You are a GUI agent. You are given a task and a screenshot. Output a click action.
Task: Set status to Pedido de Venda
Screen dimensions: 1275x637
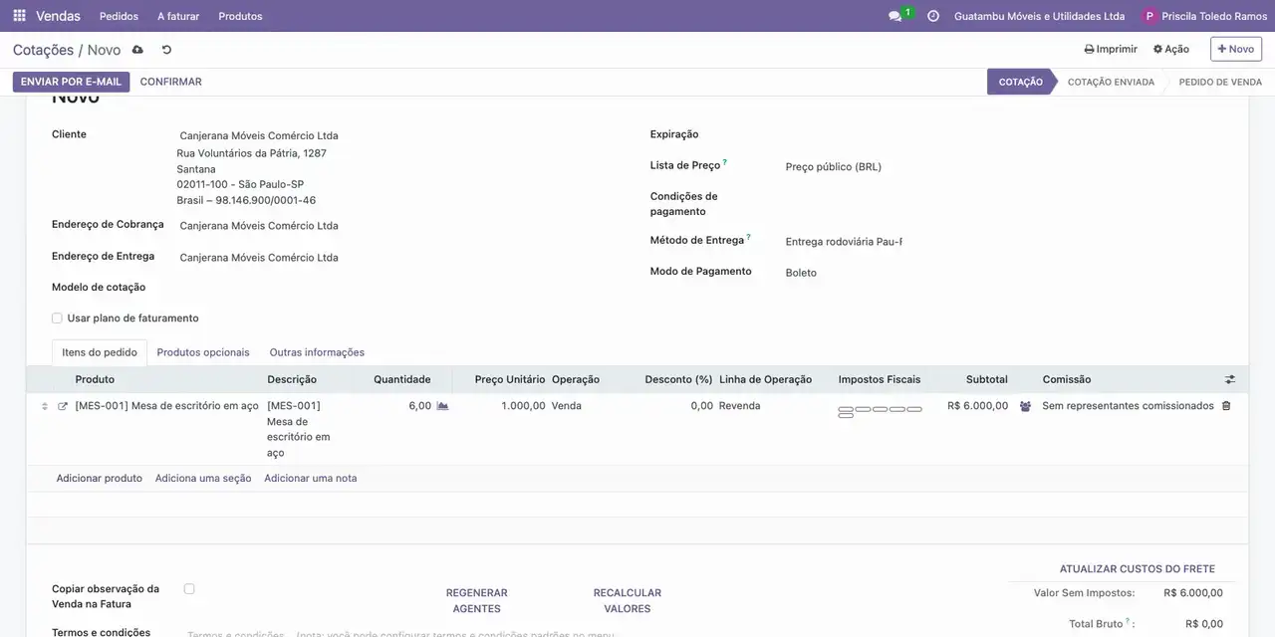tap(1220, 82)
